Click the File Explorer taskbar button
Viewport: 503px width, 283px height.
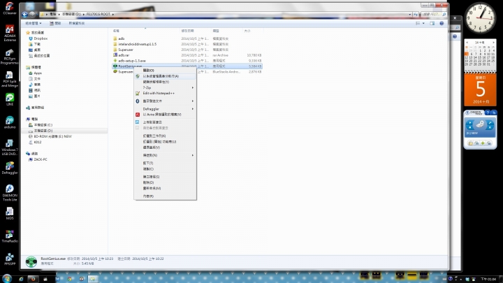click(92, 279)
